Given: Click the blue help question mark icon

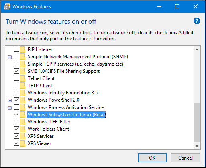Looking at the screenshot, I should 197,21.
